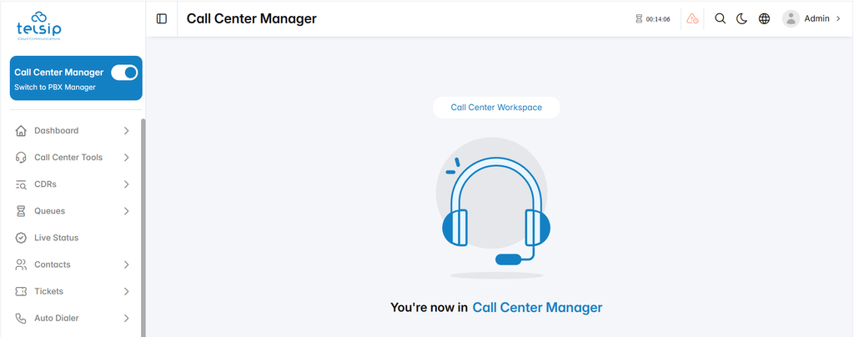
Task: Open language selection globe icon
Action: point(764,19)
